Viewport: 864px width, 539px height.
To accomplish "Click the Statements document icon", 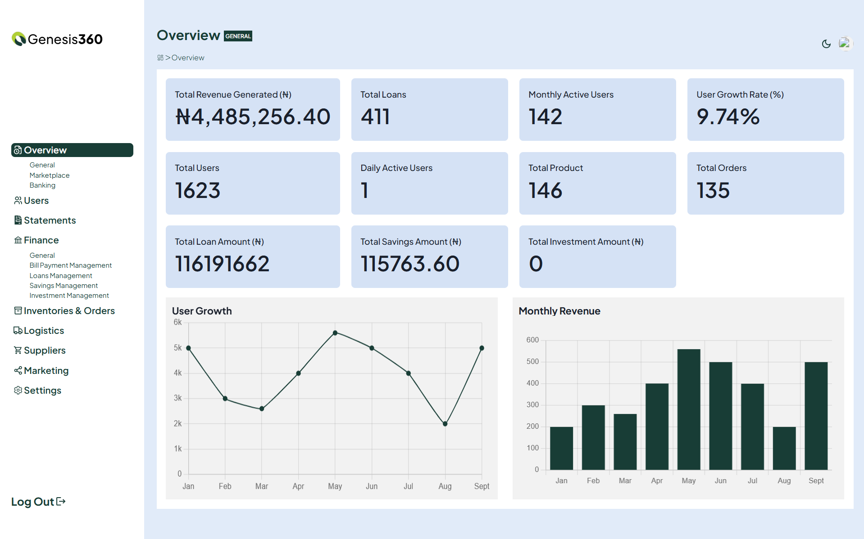I will [18, 220].
